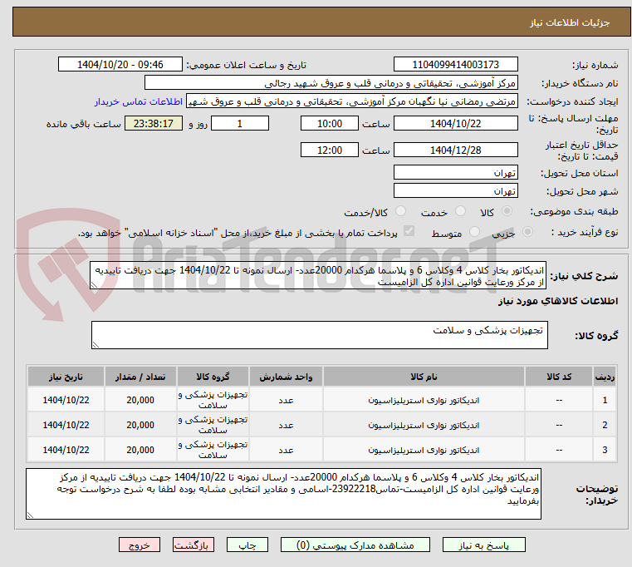The image size is (632, 567).
Task: Click the بازگشت back button
Action: click(193, 545)
